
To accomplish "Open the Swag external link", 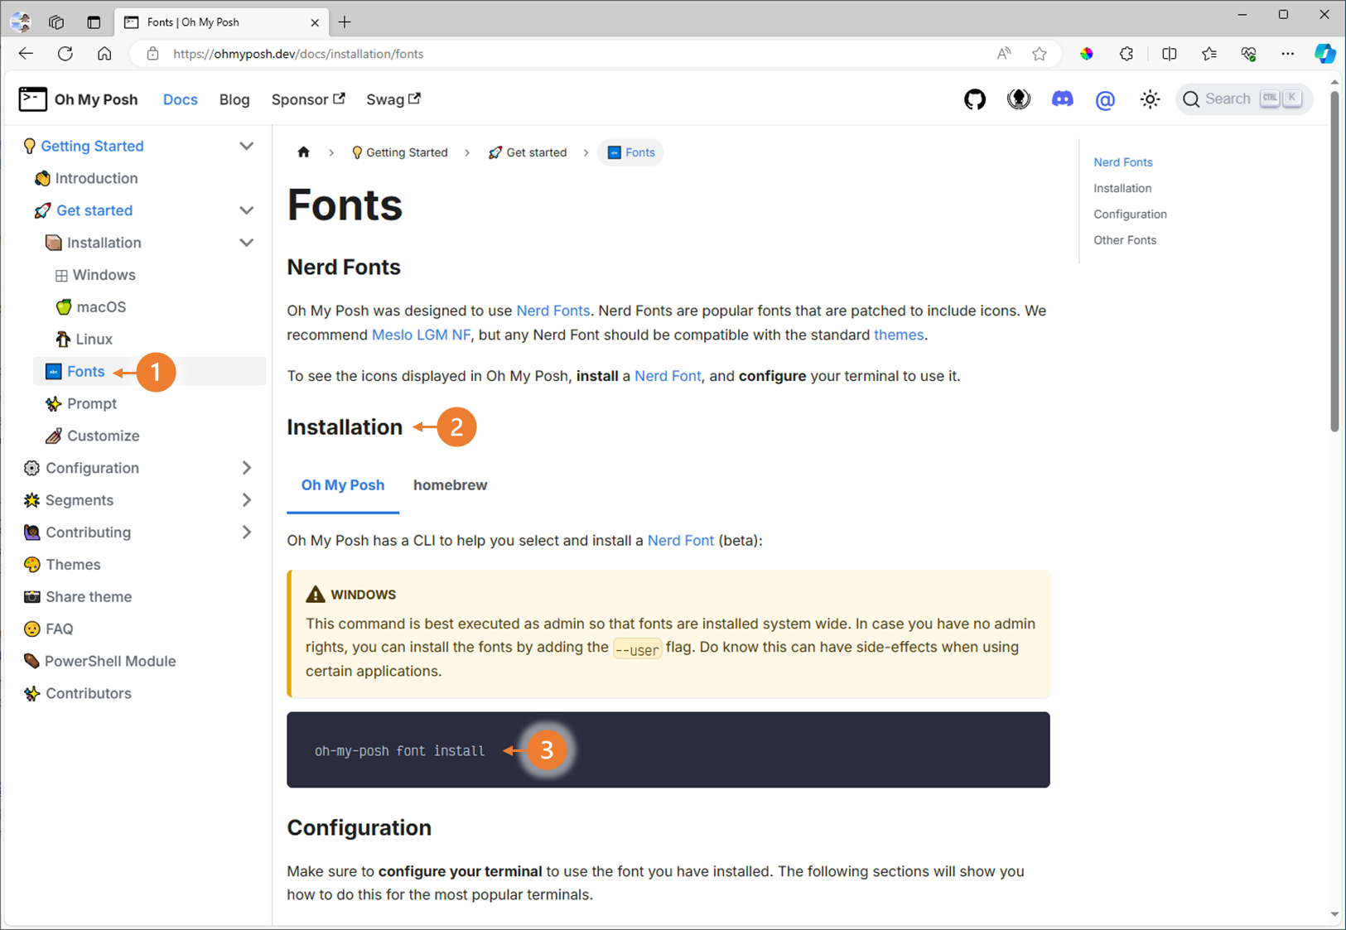I will 393,99.
